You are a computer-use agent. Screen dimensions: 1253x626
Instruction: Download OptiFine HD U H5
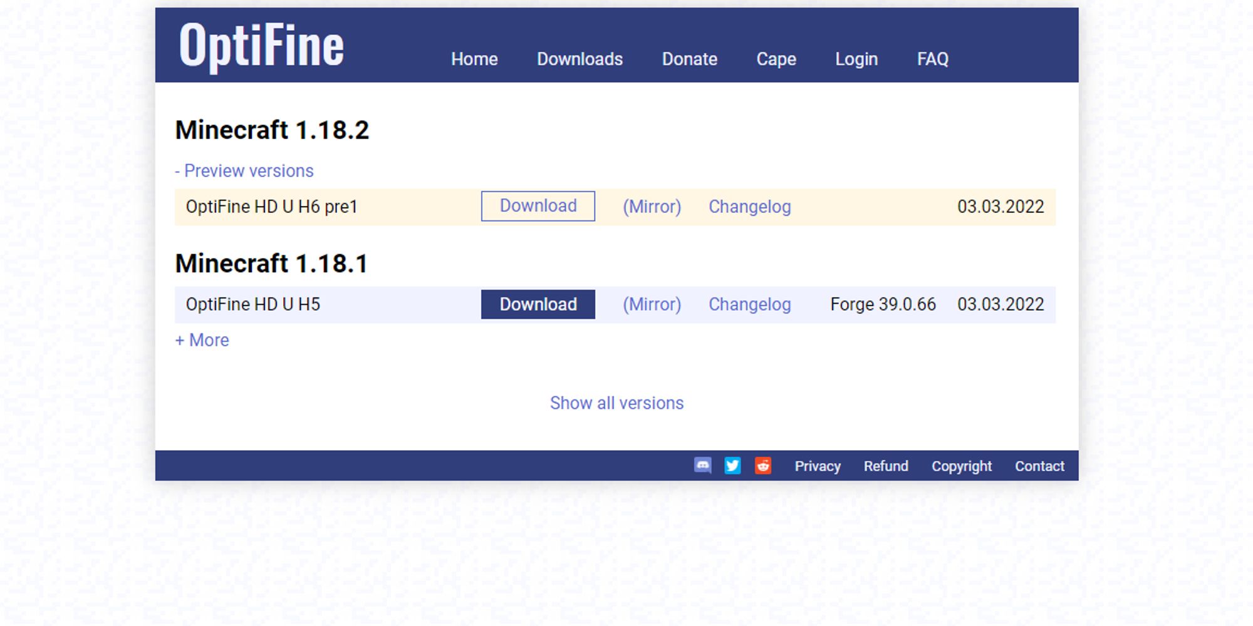[x=538, y=304]
